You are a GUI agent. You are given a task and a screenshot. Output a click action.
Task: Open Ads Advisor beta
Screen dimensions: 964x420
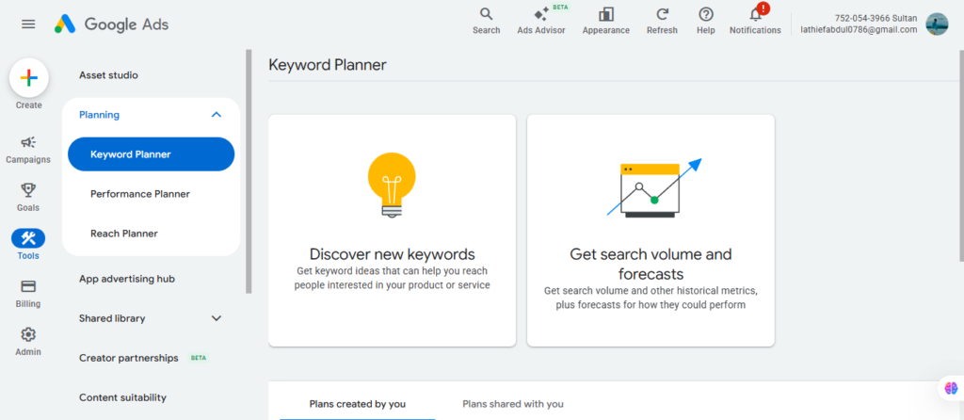[541, 21]
